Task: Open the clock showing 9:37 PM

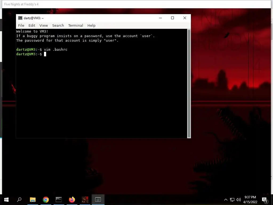Action: click(250, 200)
